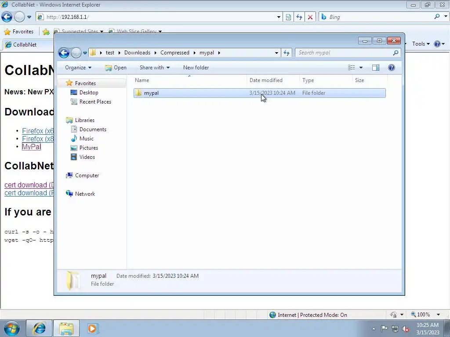
Task: Open the view options dropdown arrow
Action: coord(361,68)
